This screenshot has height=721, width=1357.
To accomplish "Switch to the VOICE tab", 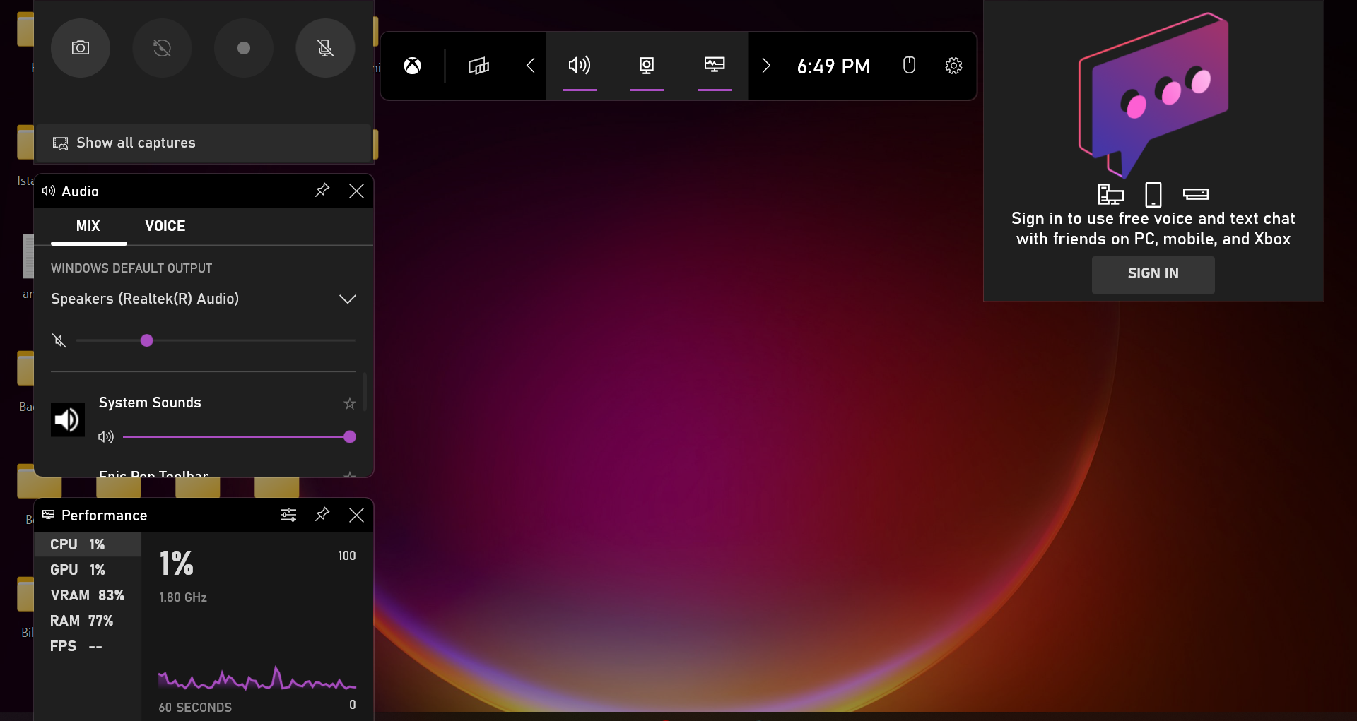I will (x=165, y=226).
